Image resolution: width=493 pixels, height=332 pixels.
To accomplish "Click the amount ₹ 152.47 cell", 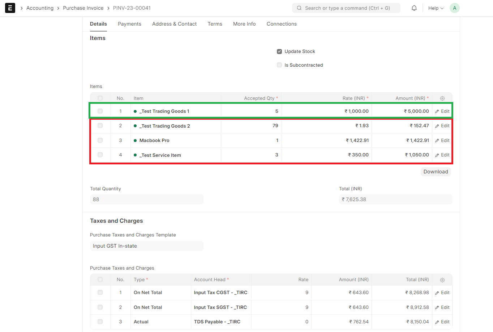I will pyautogui.click(x=402, y=126).
